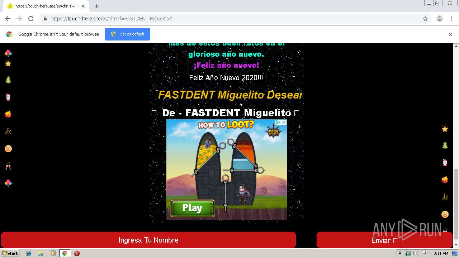
Task: Click the red Opera-style taskbar icon
Action: tap(77, 253)
